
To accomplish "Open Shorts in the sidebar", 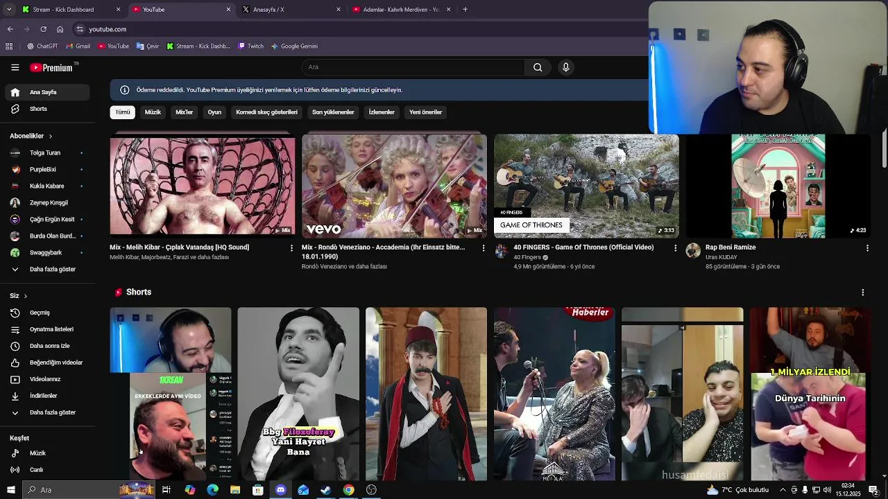I will coord(46,109).
